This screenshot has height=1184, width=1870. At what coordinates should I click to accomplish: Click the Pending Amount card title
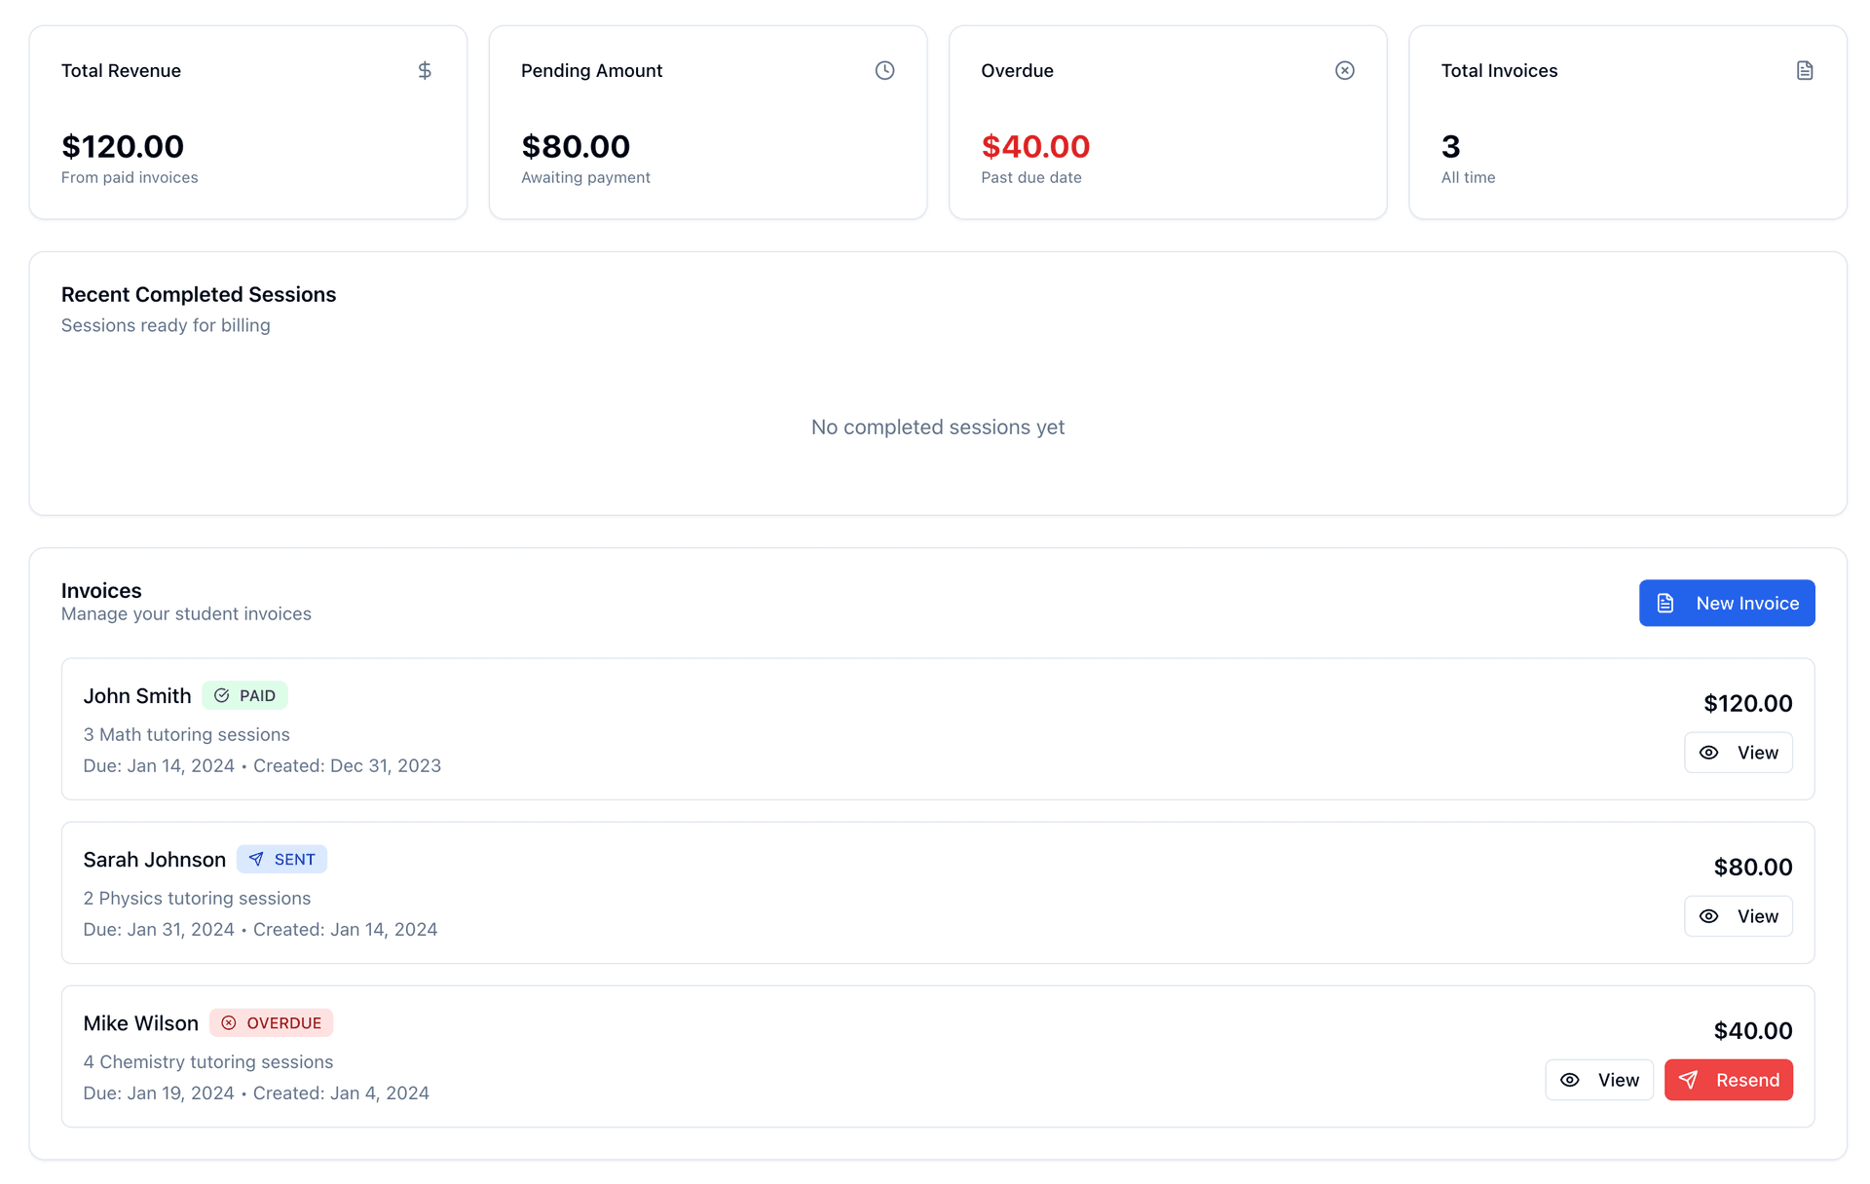coord(591,70)
